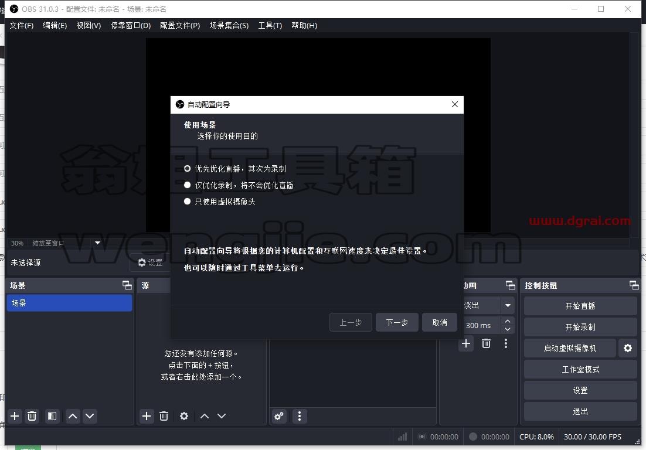Open audio mixer three-dots menu
646x450 pixels.
tap(300, 416)
